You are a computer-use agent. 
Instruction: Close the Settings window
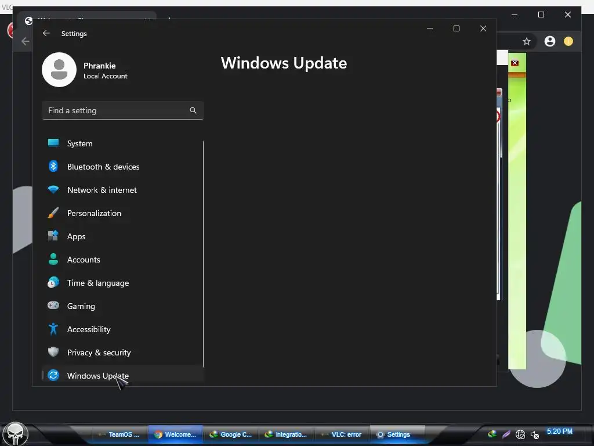click(x=483, y=28)
